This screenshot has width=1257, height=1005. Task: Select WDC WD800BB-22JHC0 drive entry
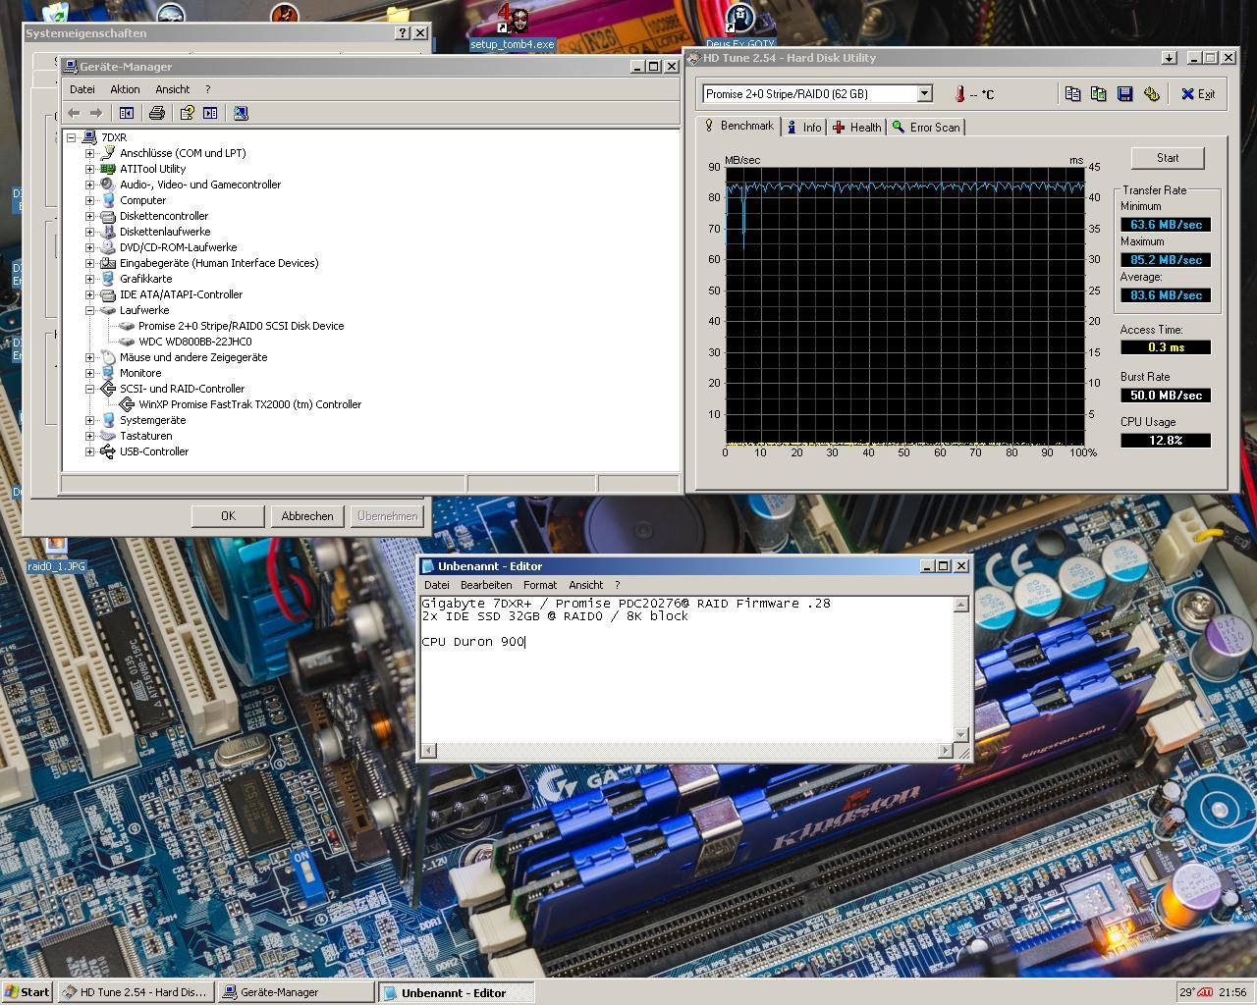pyautogui.click(x=194, y=342)
